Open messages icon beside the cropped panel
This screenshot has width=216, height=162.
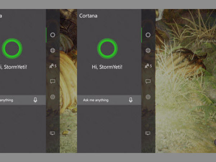53,81
